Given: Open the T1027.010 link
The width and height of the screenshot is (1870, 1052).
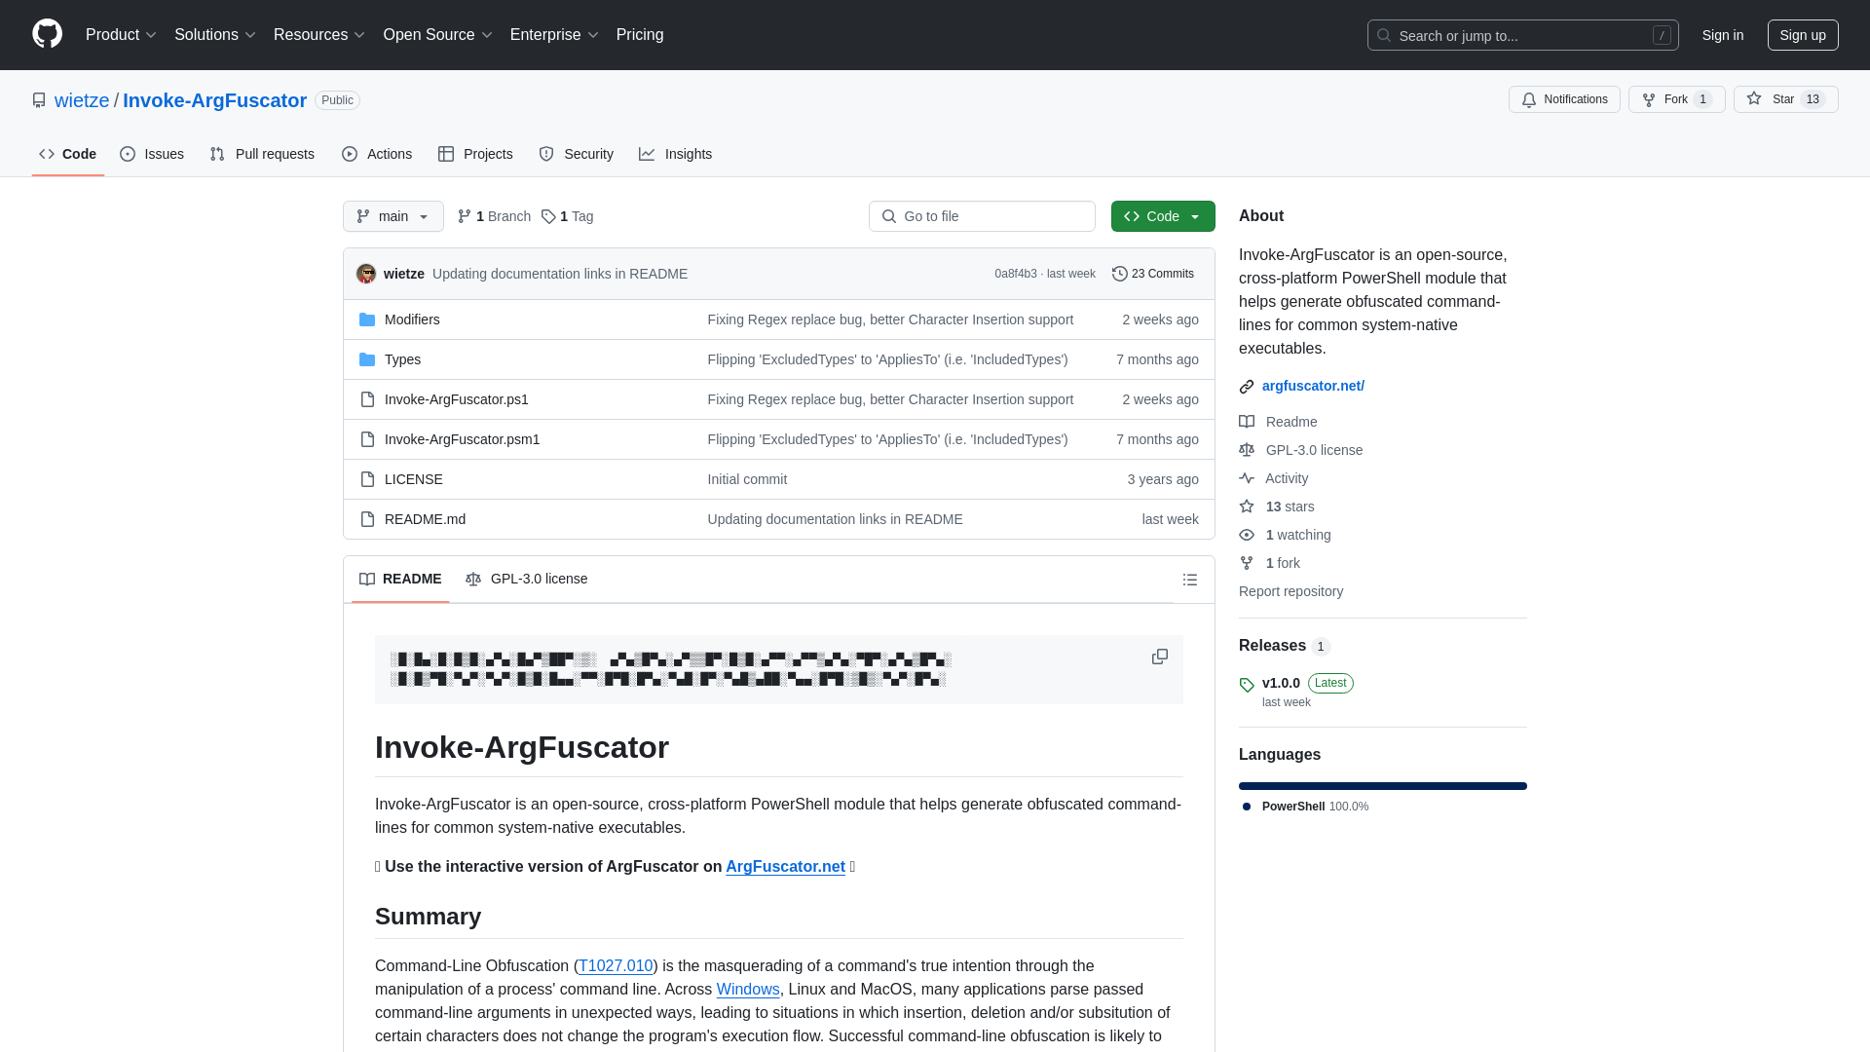Looking at the screenshot, I should click(616, 966).
